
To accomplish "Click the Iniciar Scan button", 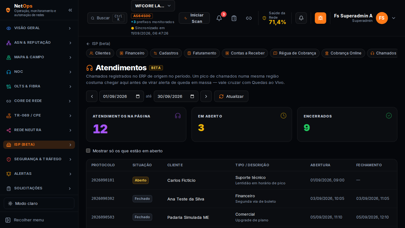I will (x=194, y=18).
